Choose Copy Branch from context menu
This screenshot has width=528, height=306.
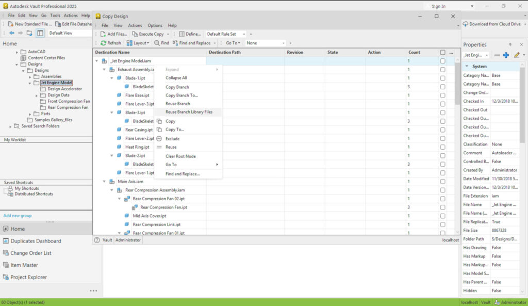tap(177, 87)
